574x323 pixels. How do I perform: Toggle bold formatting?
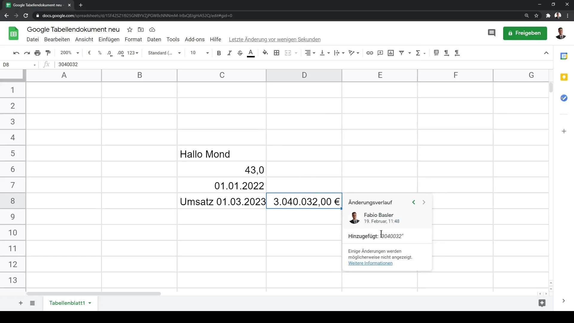pos(219,53)
